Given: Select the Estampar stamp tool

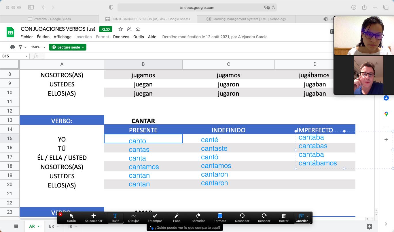Looking at the screenshot, I should (x=155, y=217).
